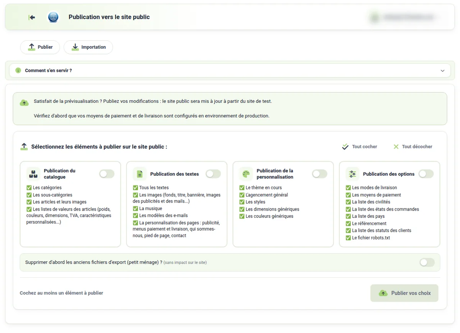Click the Publier vos choix button
Viewport: 460px width, 333px height.
[x=404, y=293]
